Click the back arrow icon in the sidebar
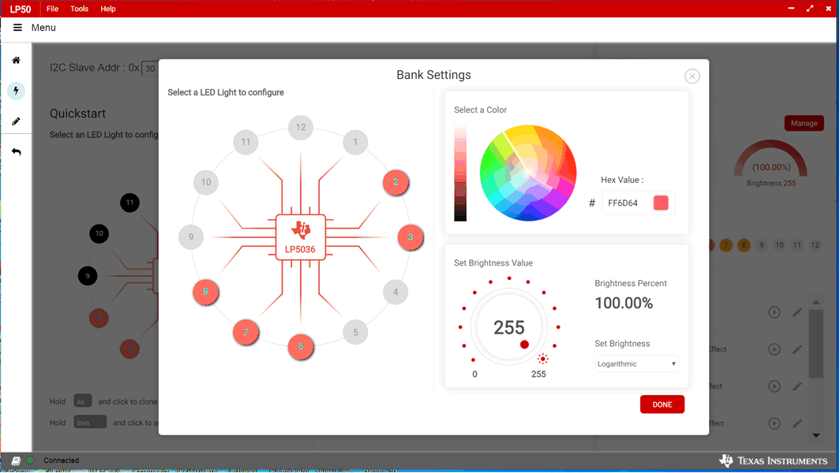 (16, 151)
